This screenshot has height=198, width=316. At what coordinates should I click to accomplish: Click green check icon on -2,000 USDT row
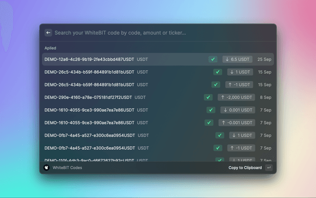click(208, 98)
